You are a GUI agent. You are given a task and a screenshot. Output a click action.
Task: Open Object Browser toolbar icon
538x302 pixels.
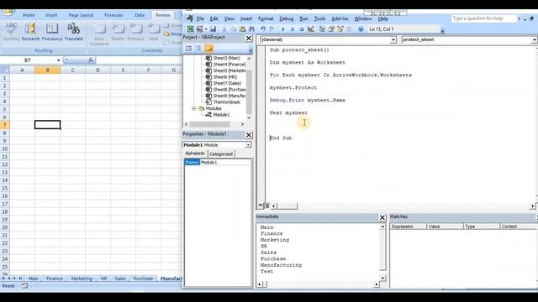(340, 29)
